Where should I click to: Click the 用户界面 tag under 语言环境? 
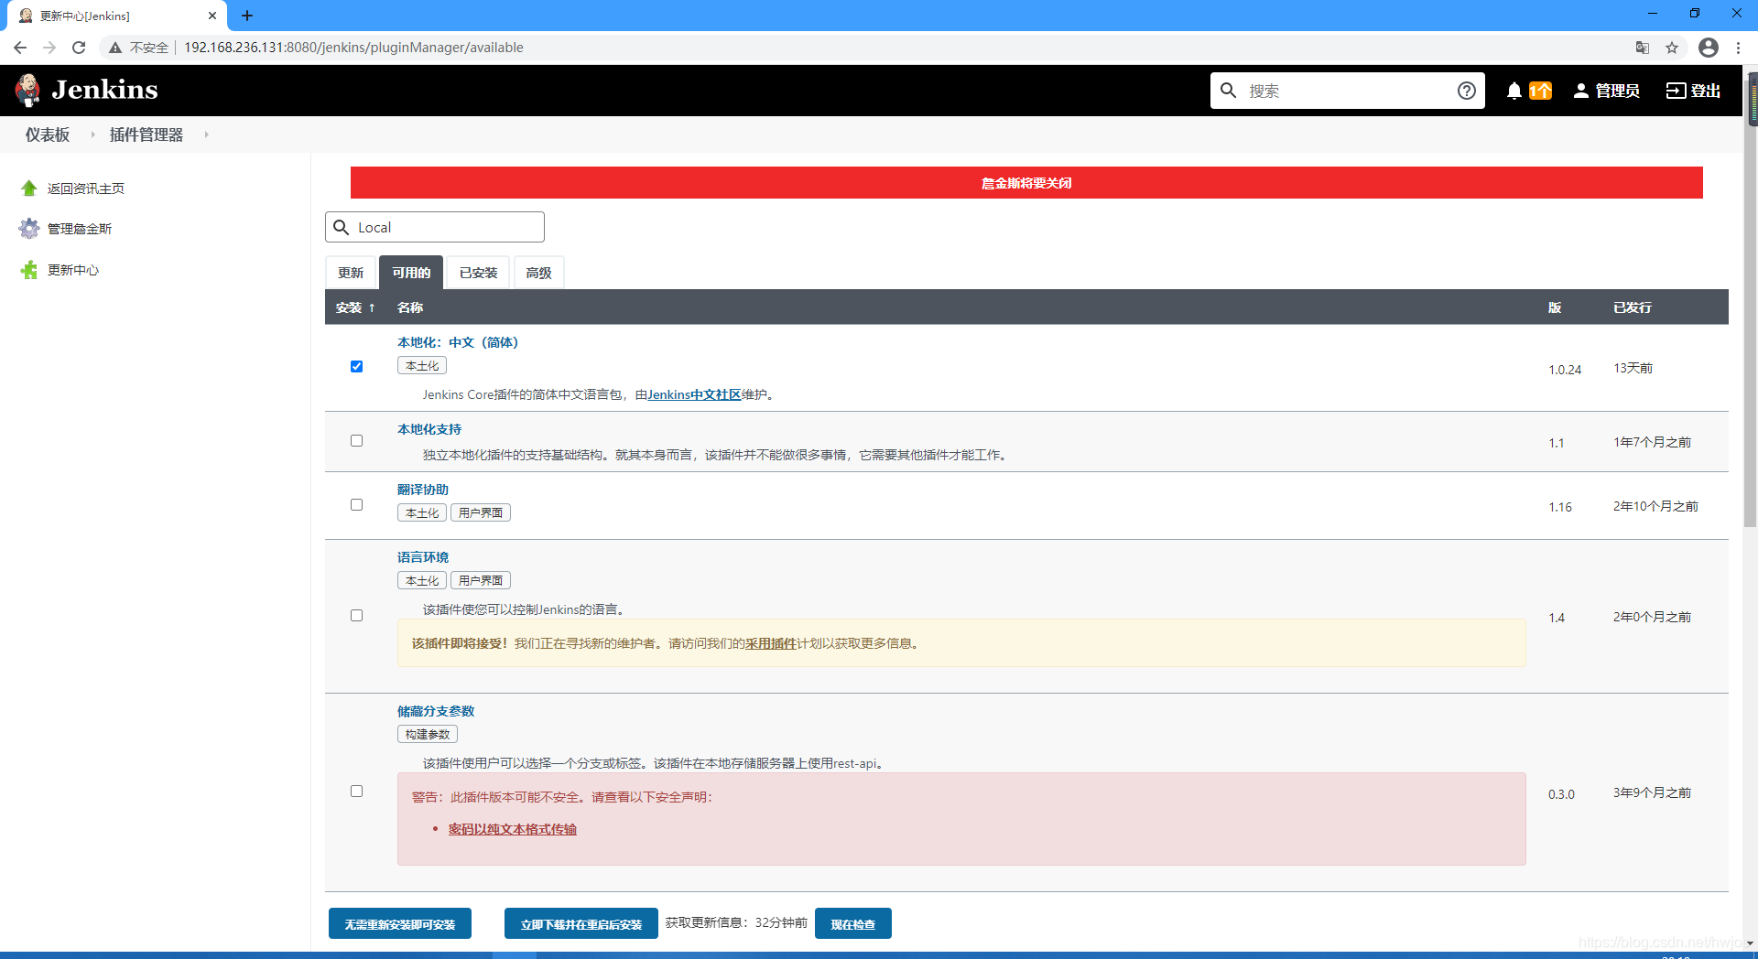(481, 580)
